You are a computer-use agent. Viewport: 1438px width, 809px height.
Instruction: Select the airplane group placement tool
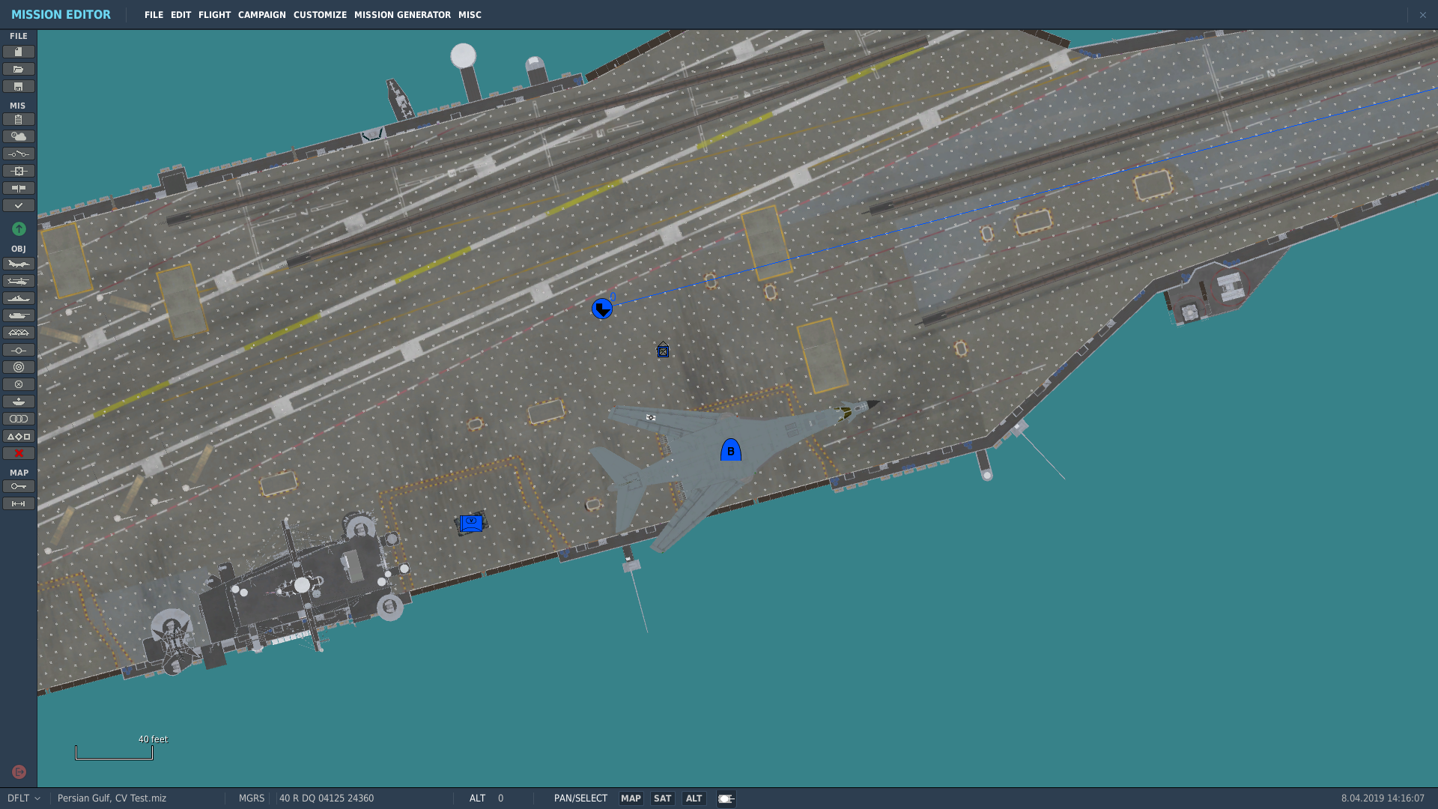(19, 264)
